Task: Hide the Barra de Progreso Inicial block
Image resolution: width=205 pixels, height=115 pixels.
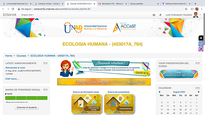Action: (x=44, y=90)
